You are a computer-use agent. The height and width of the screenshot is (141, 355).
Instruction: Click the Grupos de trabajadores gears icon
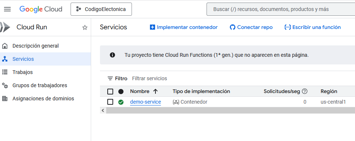(5, 85)
